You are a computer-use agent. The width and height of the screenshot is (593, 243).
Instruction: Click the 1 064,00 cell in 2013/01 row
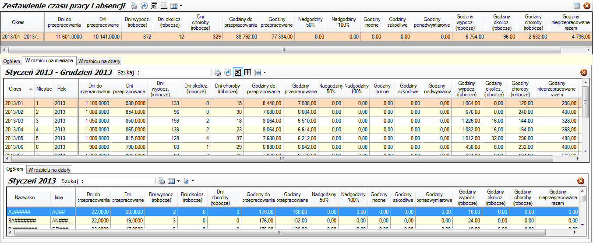(466, 103)
